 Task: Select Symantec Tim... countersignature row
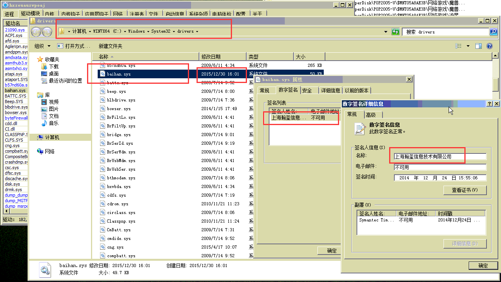pyautogui.click(x=421, y=220)
